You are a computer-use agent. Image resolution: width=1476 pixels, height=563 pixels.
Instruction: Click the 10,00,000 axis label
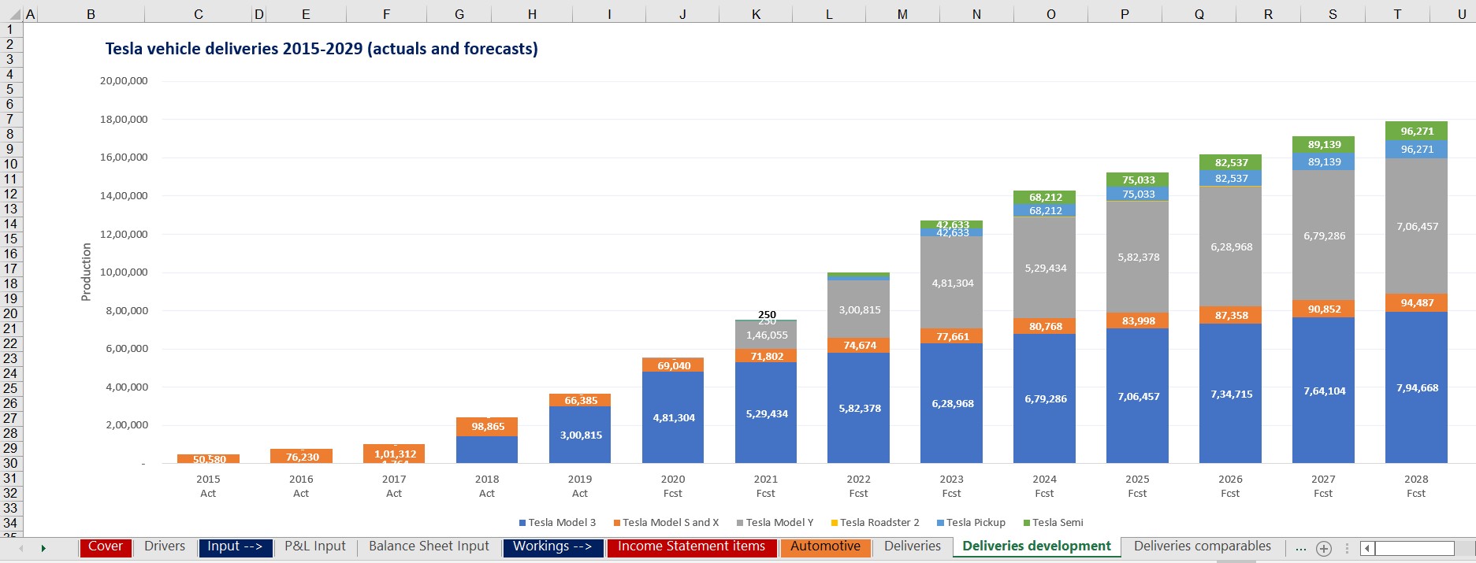click(x=124, y=272)
